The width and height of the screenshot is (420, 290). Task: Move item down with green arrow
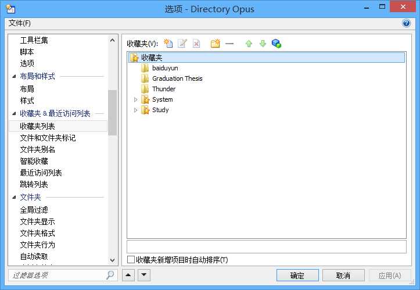point(263,44)
